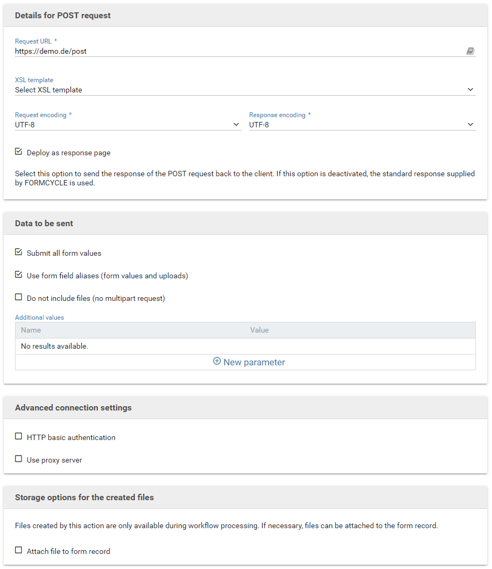Toggle Submit all form values checkbox
The width and height of the screenshot is (492, 569).
coord(18,252)
